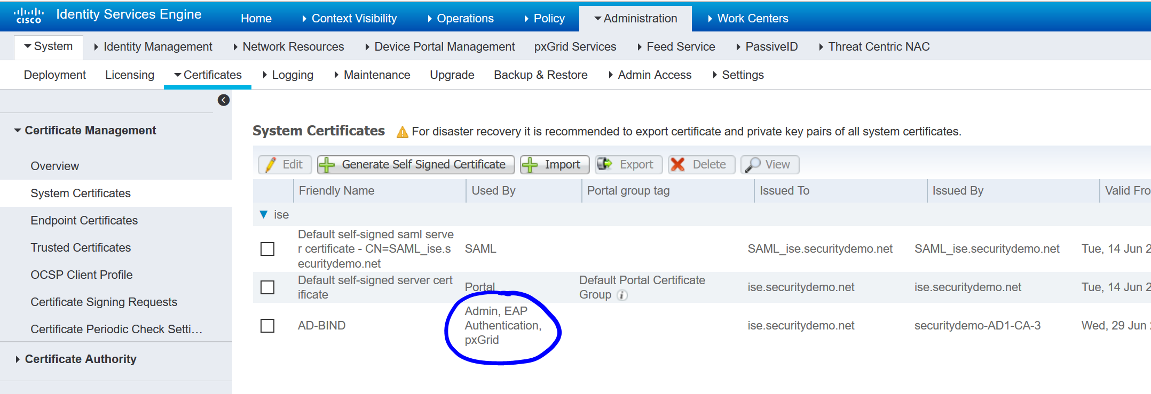Open the Certificates tab menu
1151x394 pixels.
[208, 75]
